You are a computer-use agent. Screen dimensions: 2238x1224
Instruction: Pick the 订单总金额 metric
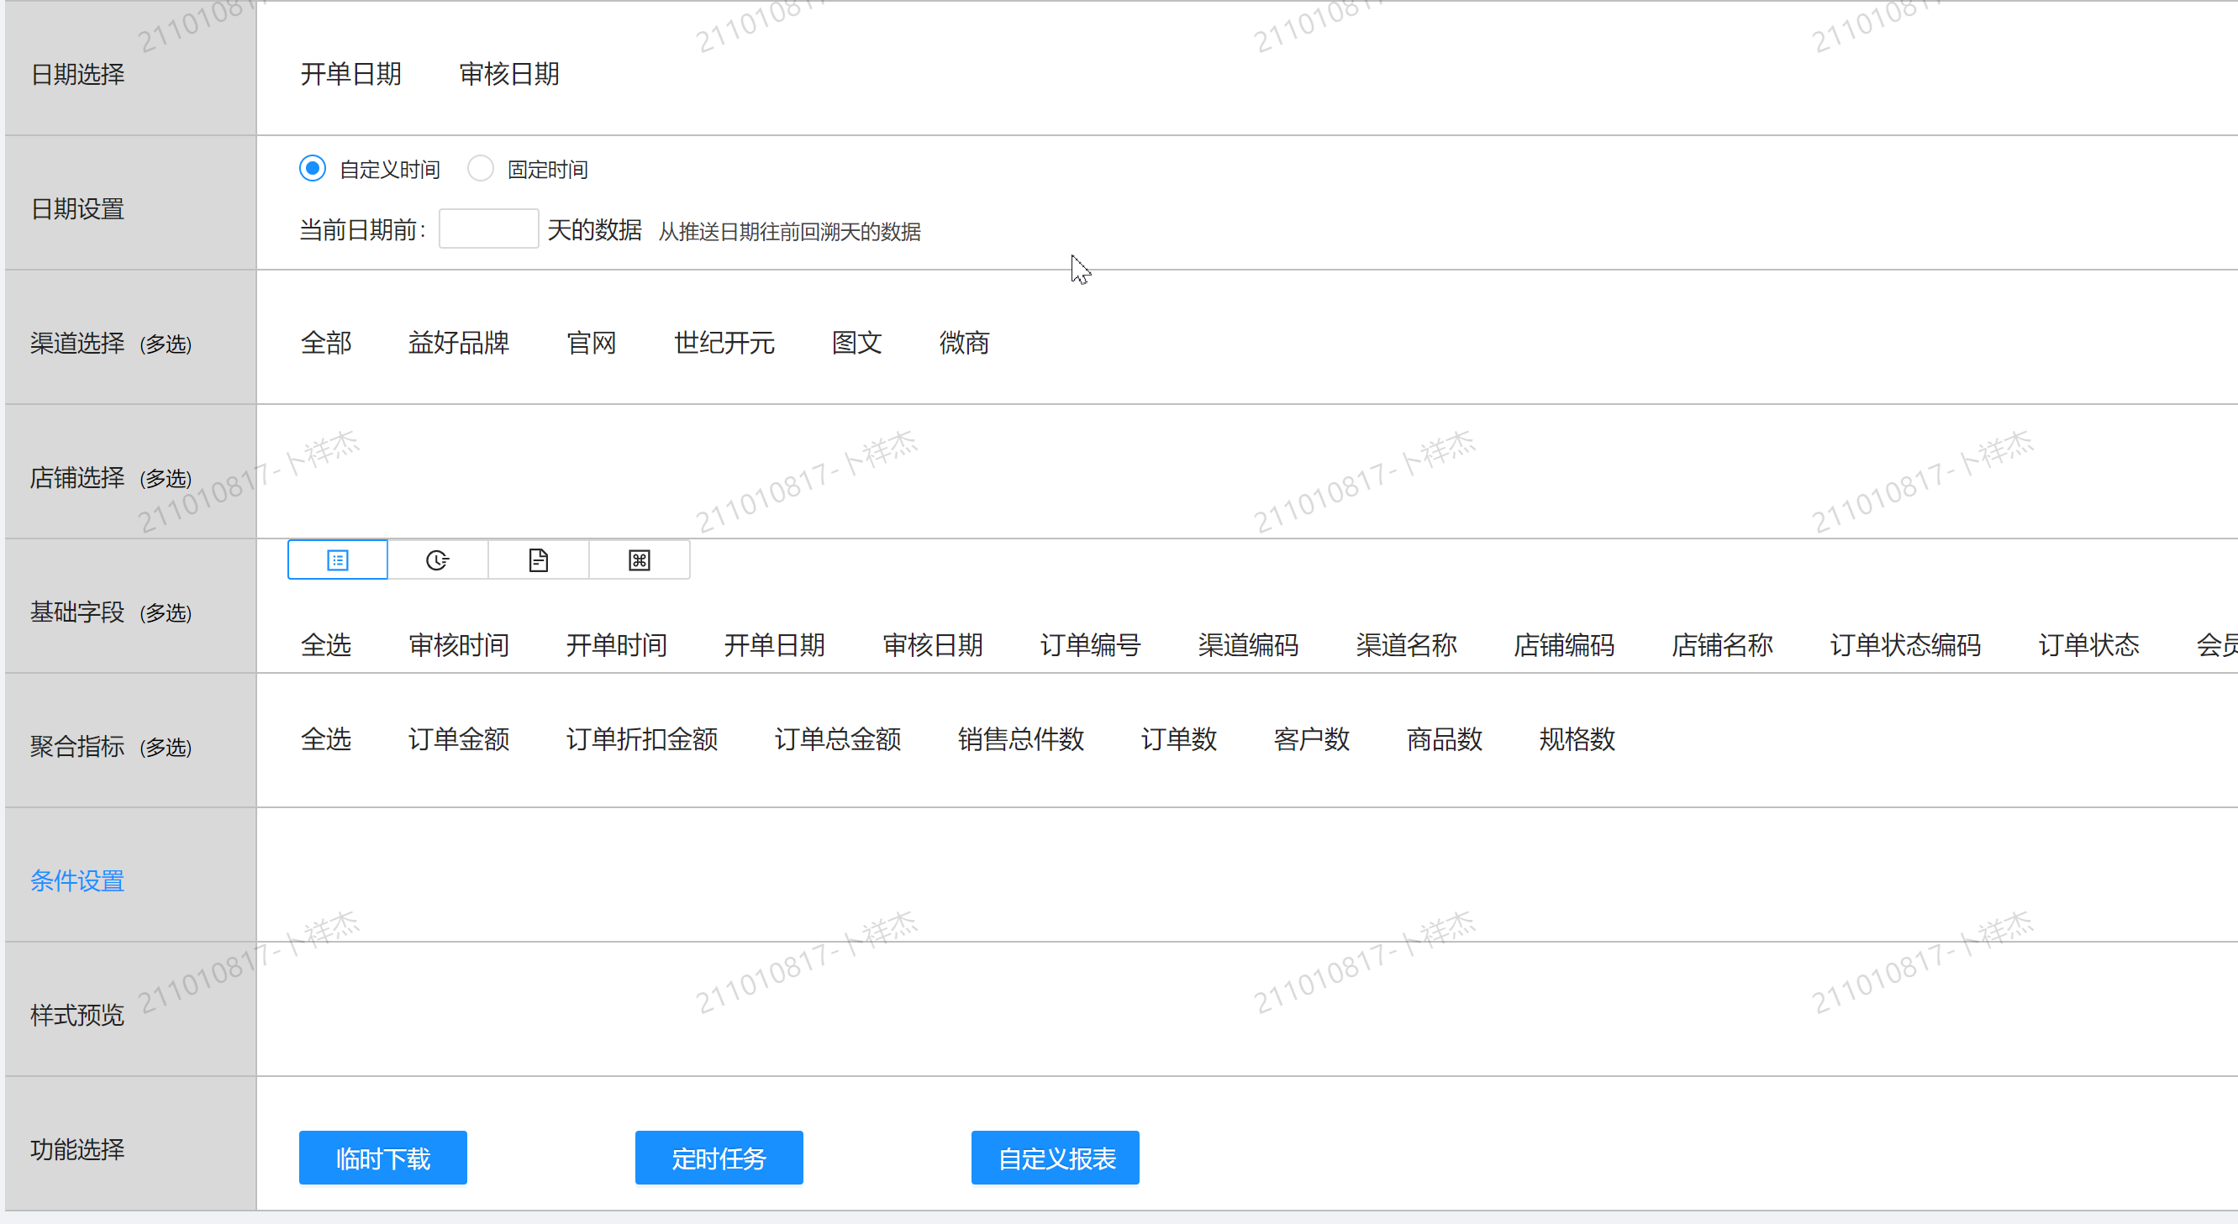839,740
